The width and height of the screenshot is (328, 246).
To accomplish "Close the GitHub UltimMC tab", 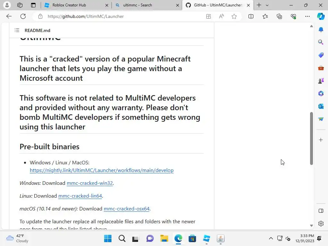I will tap(248, 5).
